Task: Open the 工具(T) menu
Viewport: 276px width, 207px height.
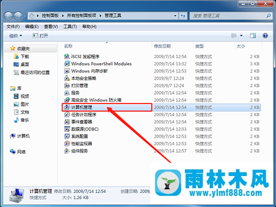Action: [70, 27]
